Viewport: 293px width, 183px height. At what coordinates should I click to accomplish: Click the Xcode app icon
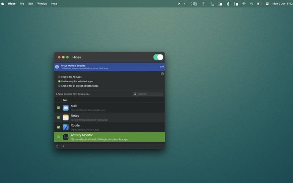point(66,127)
